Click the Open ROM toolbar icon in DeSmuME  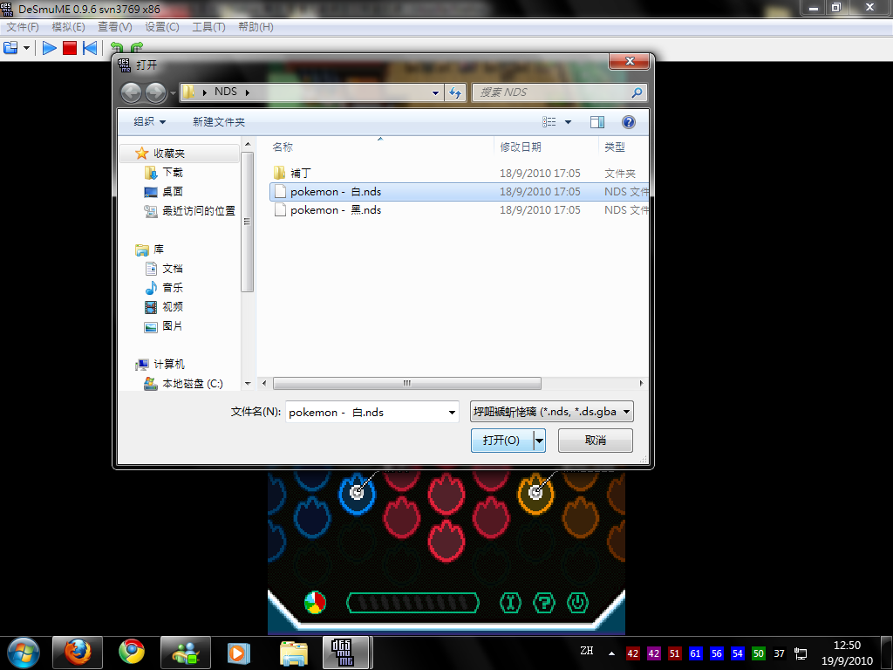pyautogui.click(x=10, y=48)
